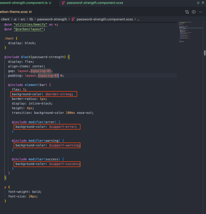
Task: Click the $support-error variable
Action: [62, 127]
